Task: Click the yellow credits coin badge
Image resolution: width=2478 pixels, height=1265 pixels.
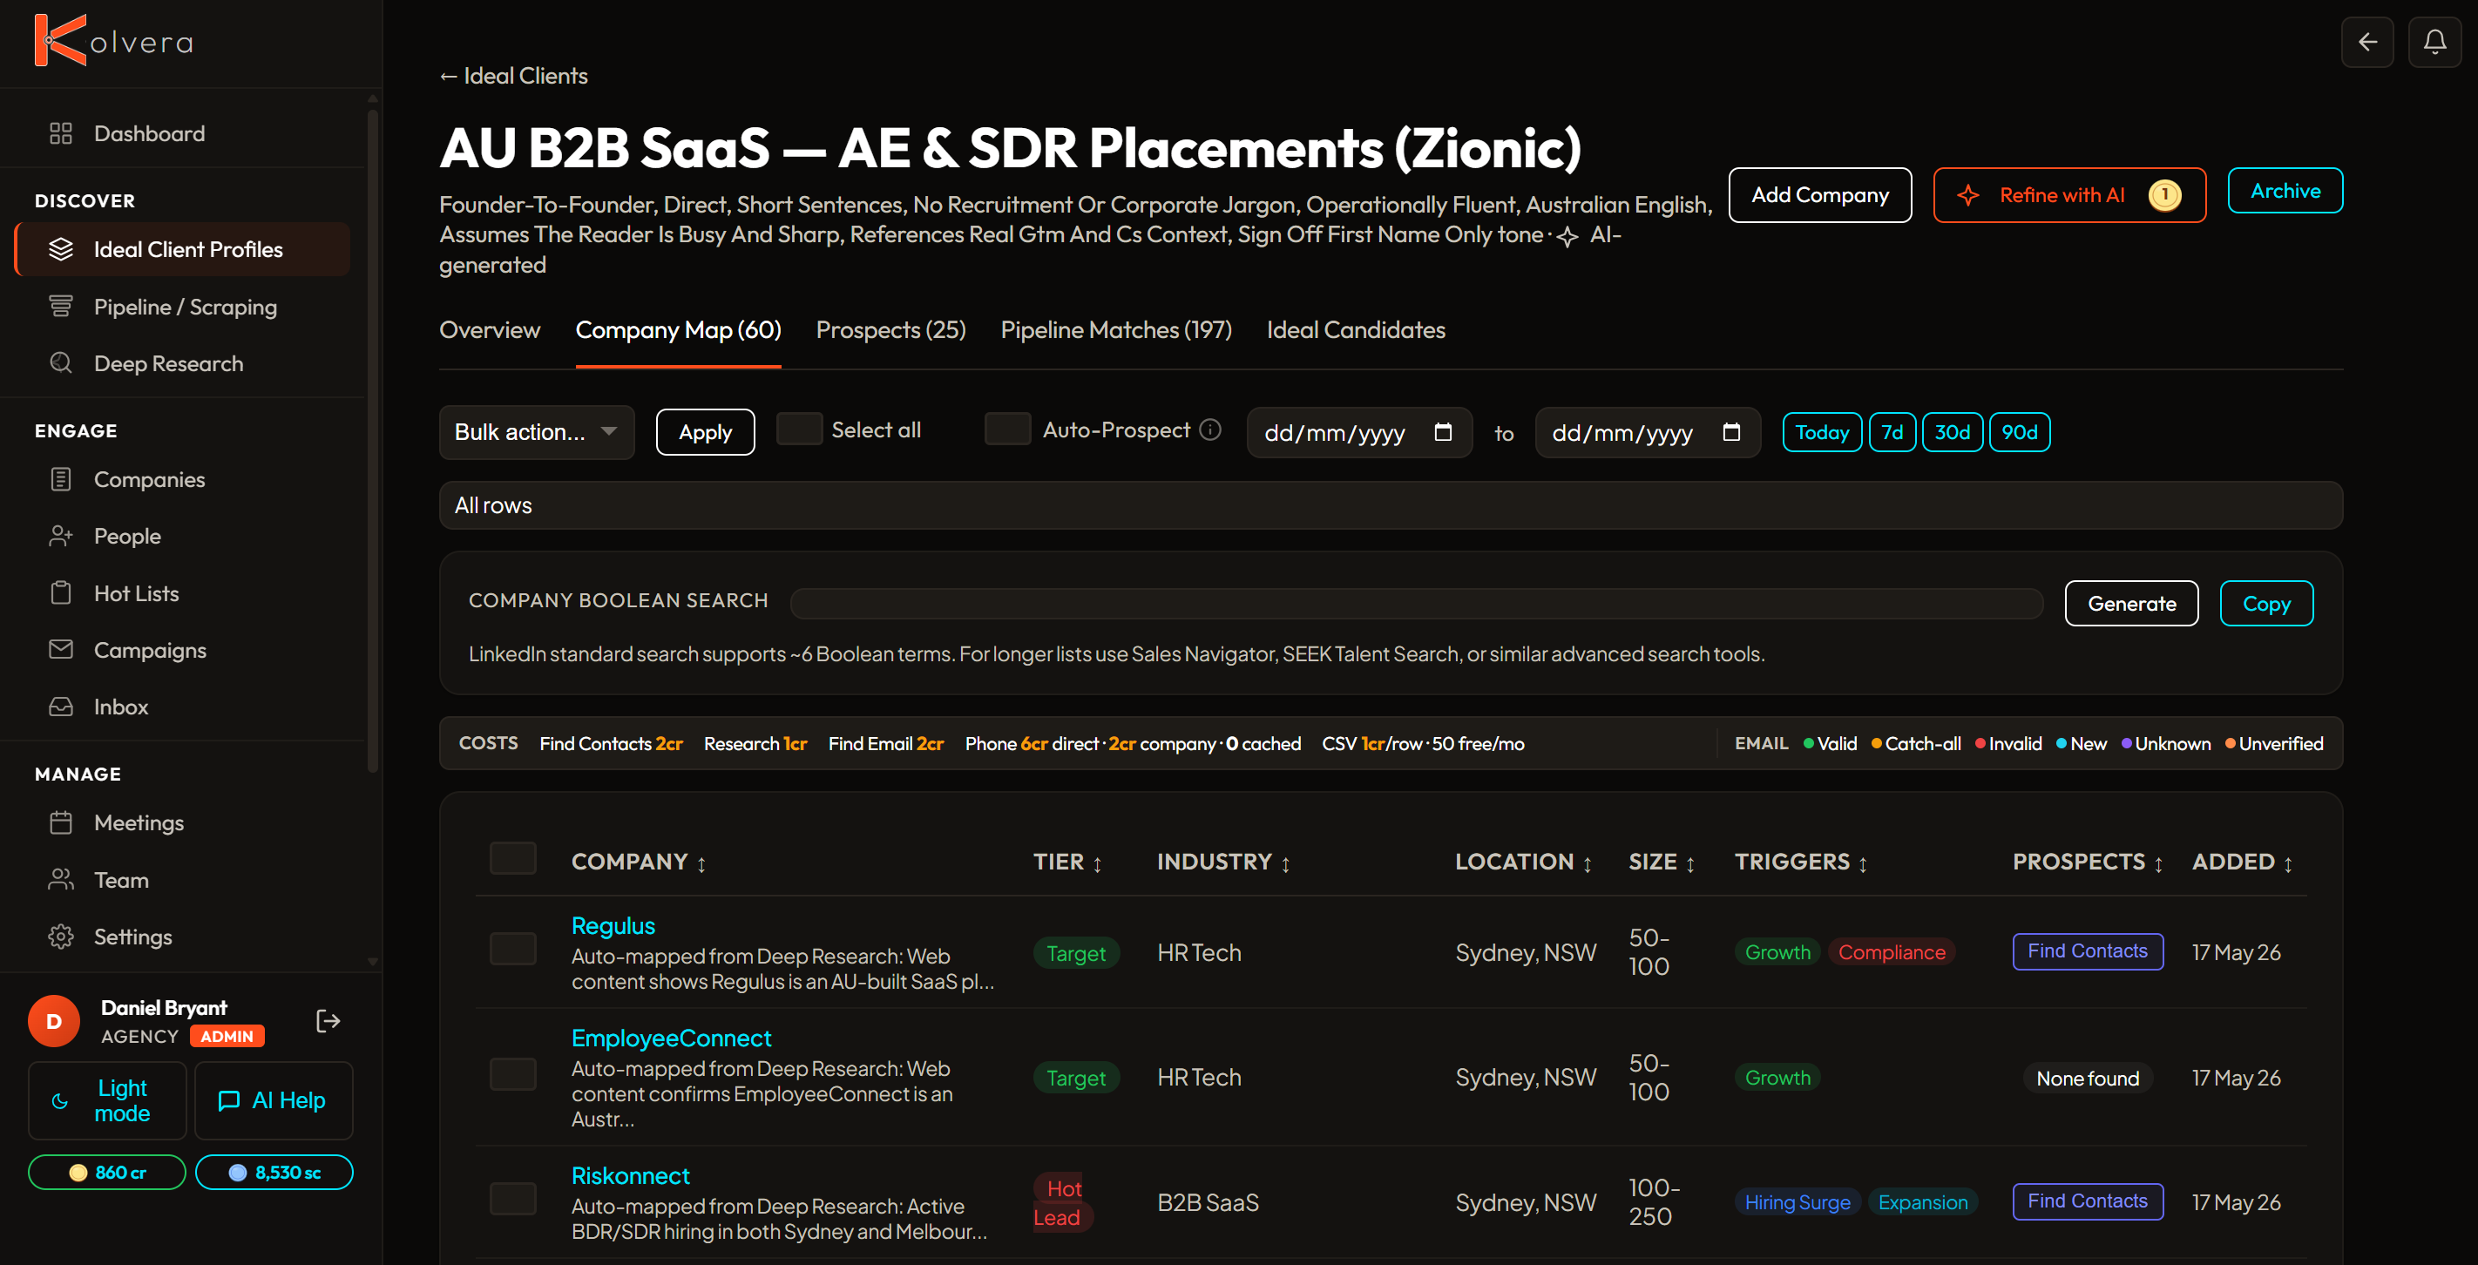Action: click(x=2165, y=195)
